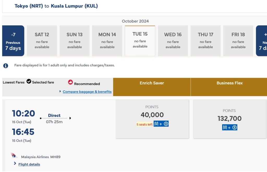
Task: Click the triangle bullet before Compare baggage
Action: (60, 91)
